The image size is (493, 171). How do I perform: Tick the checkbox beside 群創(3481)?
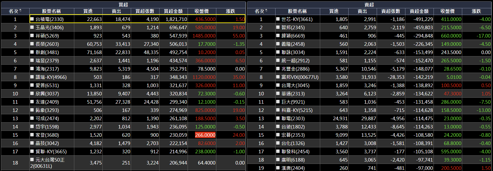click(x=32, y=52)
